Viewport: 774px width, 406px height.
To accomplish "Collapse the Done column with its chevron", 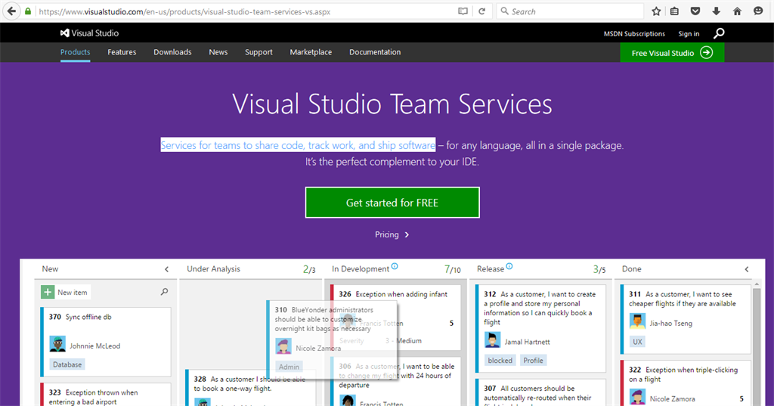I will click(747, 269).
